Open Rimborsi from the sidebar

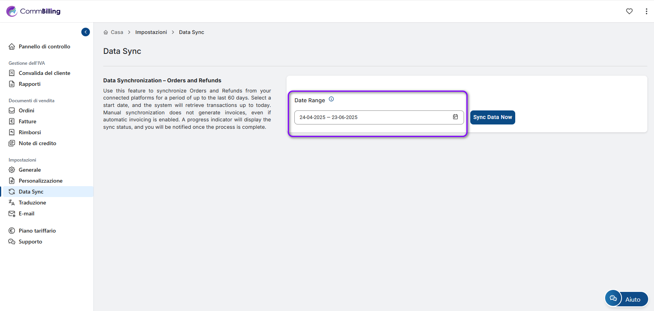pyautogui.click(x=30, y=132)
